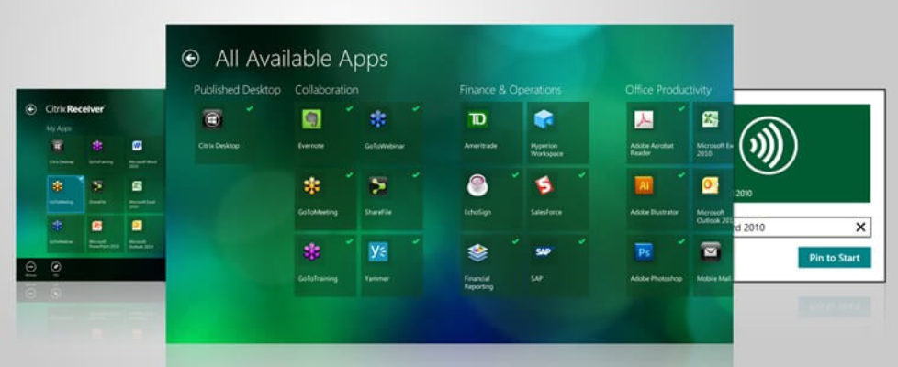Open Microsoft Word 2010 icon in My Apps

click(x=137, y=146)
